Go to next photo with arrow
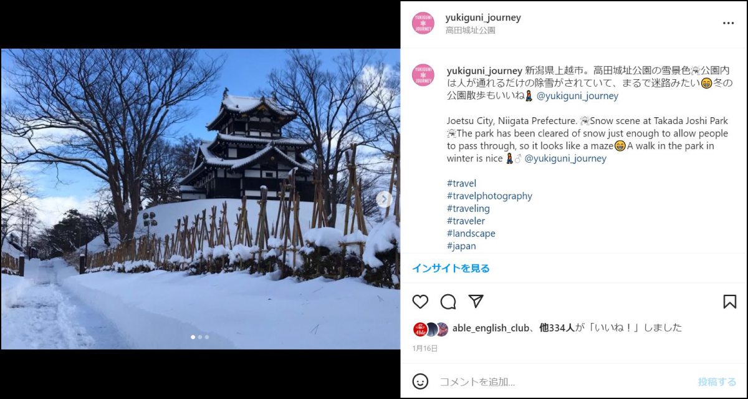The height and width of the screenshot is (399, 748). [x=384, y=199]
